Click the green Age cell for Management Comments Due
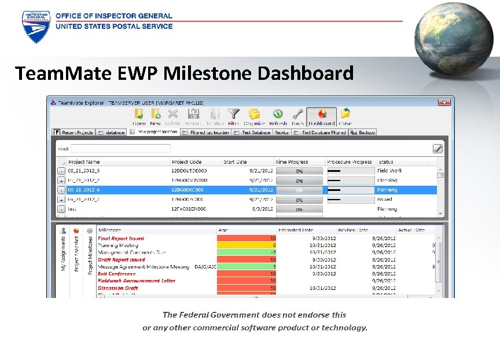Viewport: 500px width, 346px height. coord(247,252)
